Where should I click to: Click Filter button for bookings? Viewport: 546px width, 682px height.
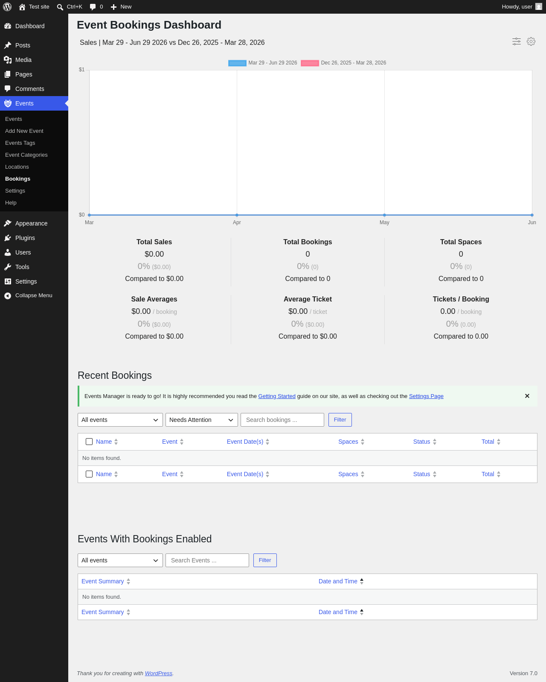click(340, 420)
